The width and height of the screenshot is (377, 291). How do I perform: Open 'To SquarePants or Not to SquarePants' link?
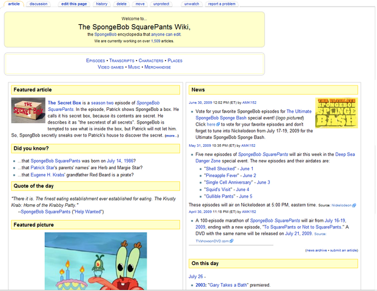pos(303,227)
